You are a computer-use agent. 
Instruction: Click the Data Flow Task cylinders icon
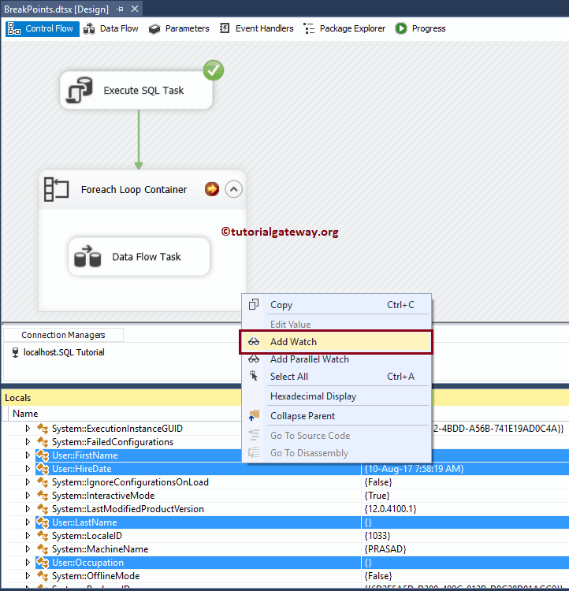87,256
